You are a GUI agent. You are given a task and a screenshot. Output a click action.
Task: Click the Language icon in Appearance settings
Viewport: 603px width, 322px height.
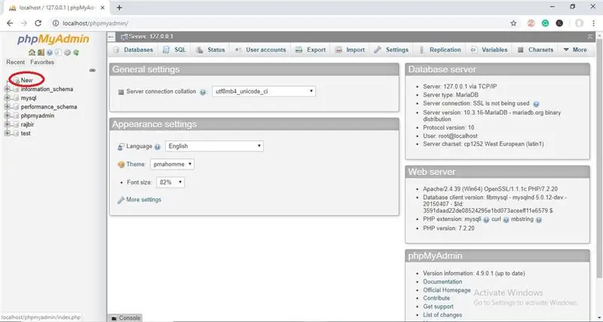[121, 146]
